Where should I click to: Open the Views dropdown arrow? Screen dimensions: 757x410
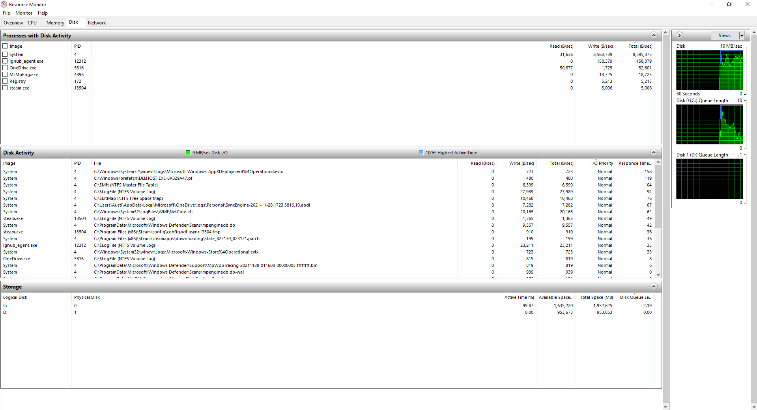[742, 35]
